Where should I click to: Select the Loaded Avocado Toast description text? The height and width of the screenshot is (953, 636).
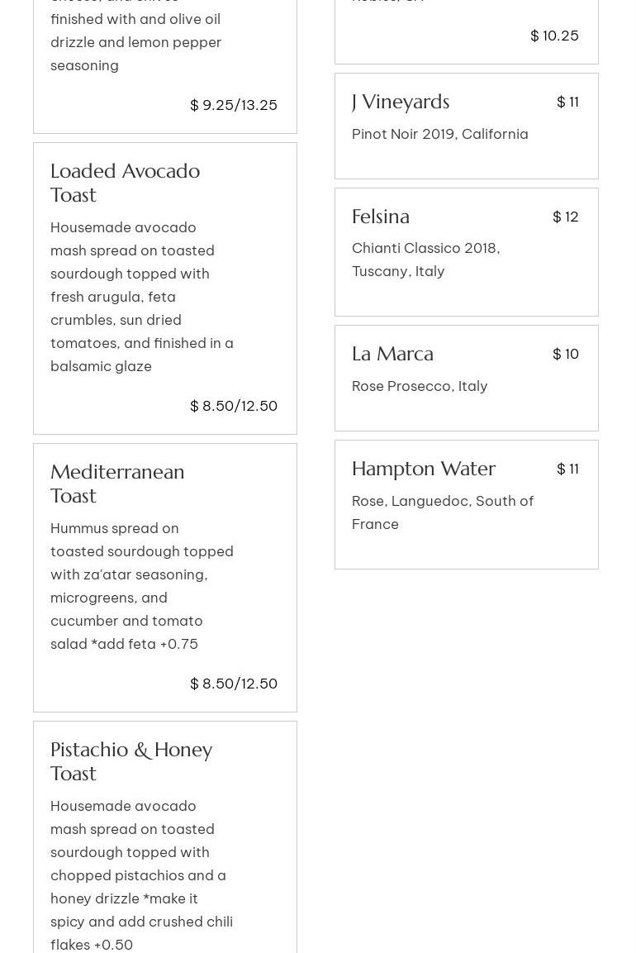pos(141,296)
